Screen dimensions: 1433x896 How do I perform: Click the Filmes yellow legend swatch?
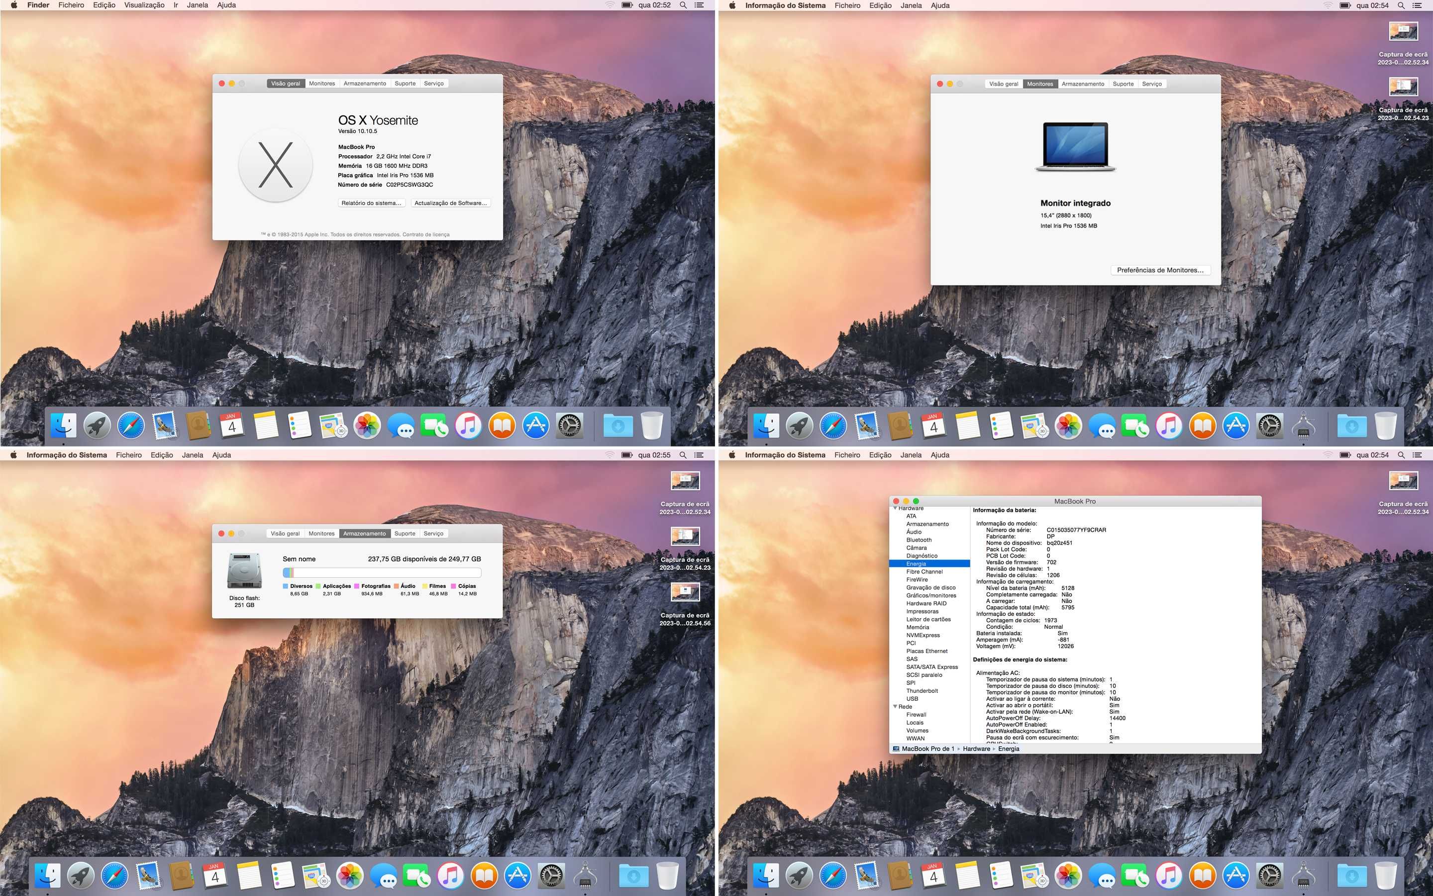(x=424, y=586)
